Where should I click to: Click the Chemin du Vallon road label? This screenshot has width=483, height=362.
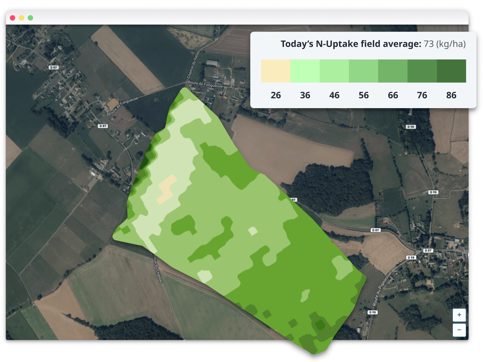click(x=194, y=64)
